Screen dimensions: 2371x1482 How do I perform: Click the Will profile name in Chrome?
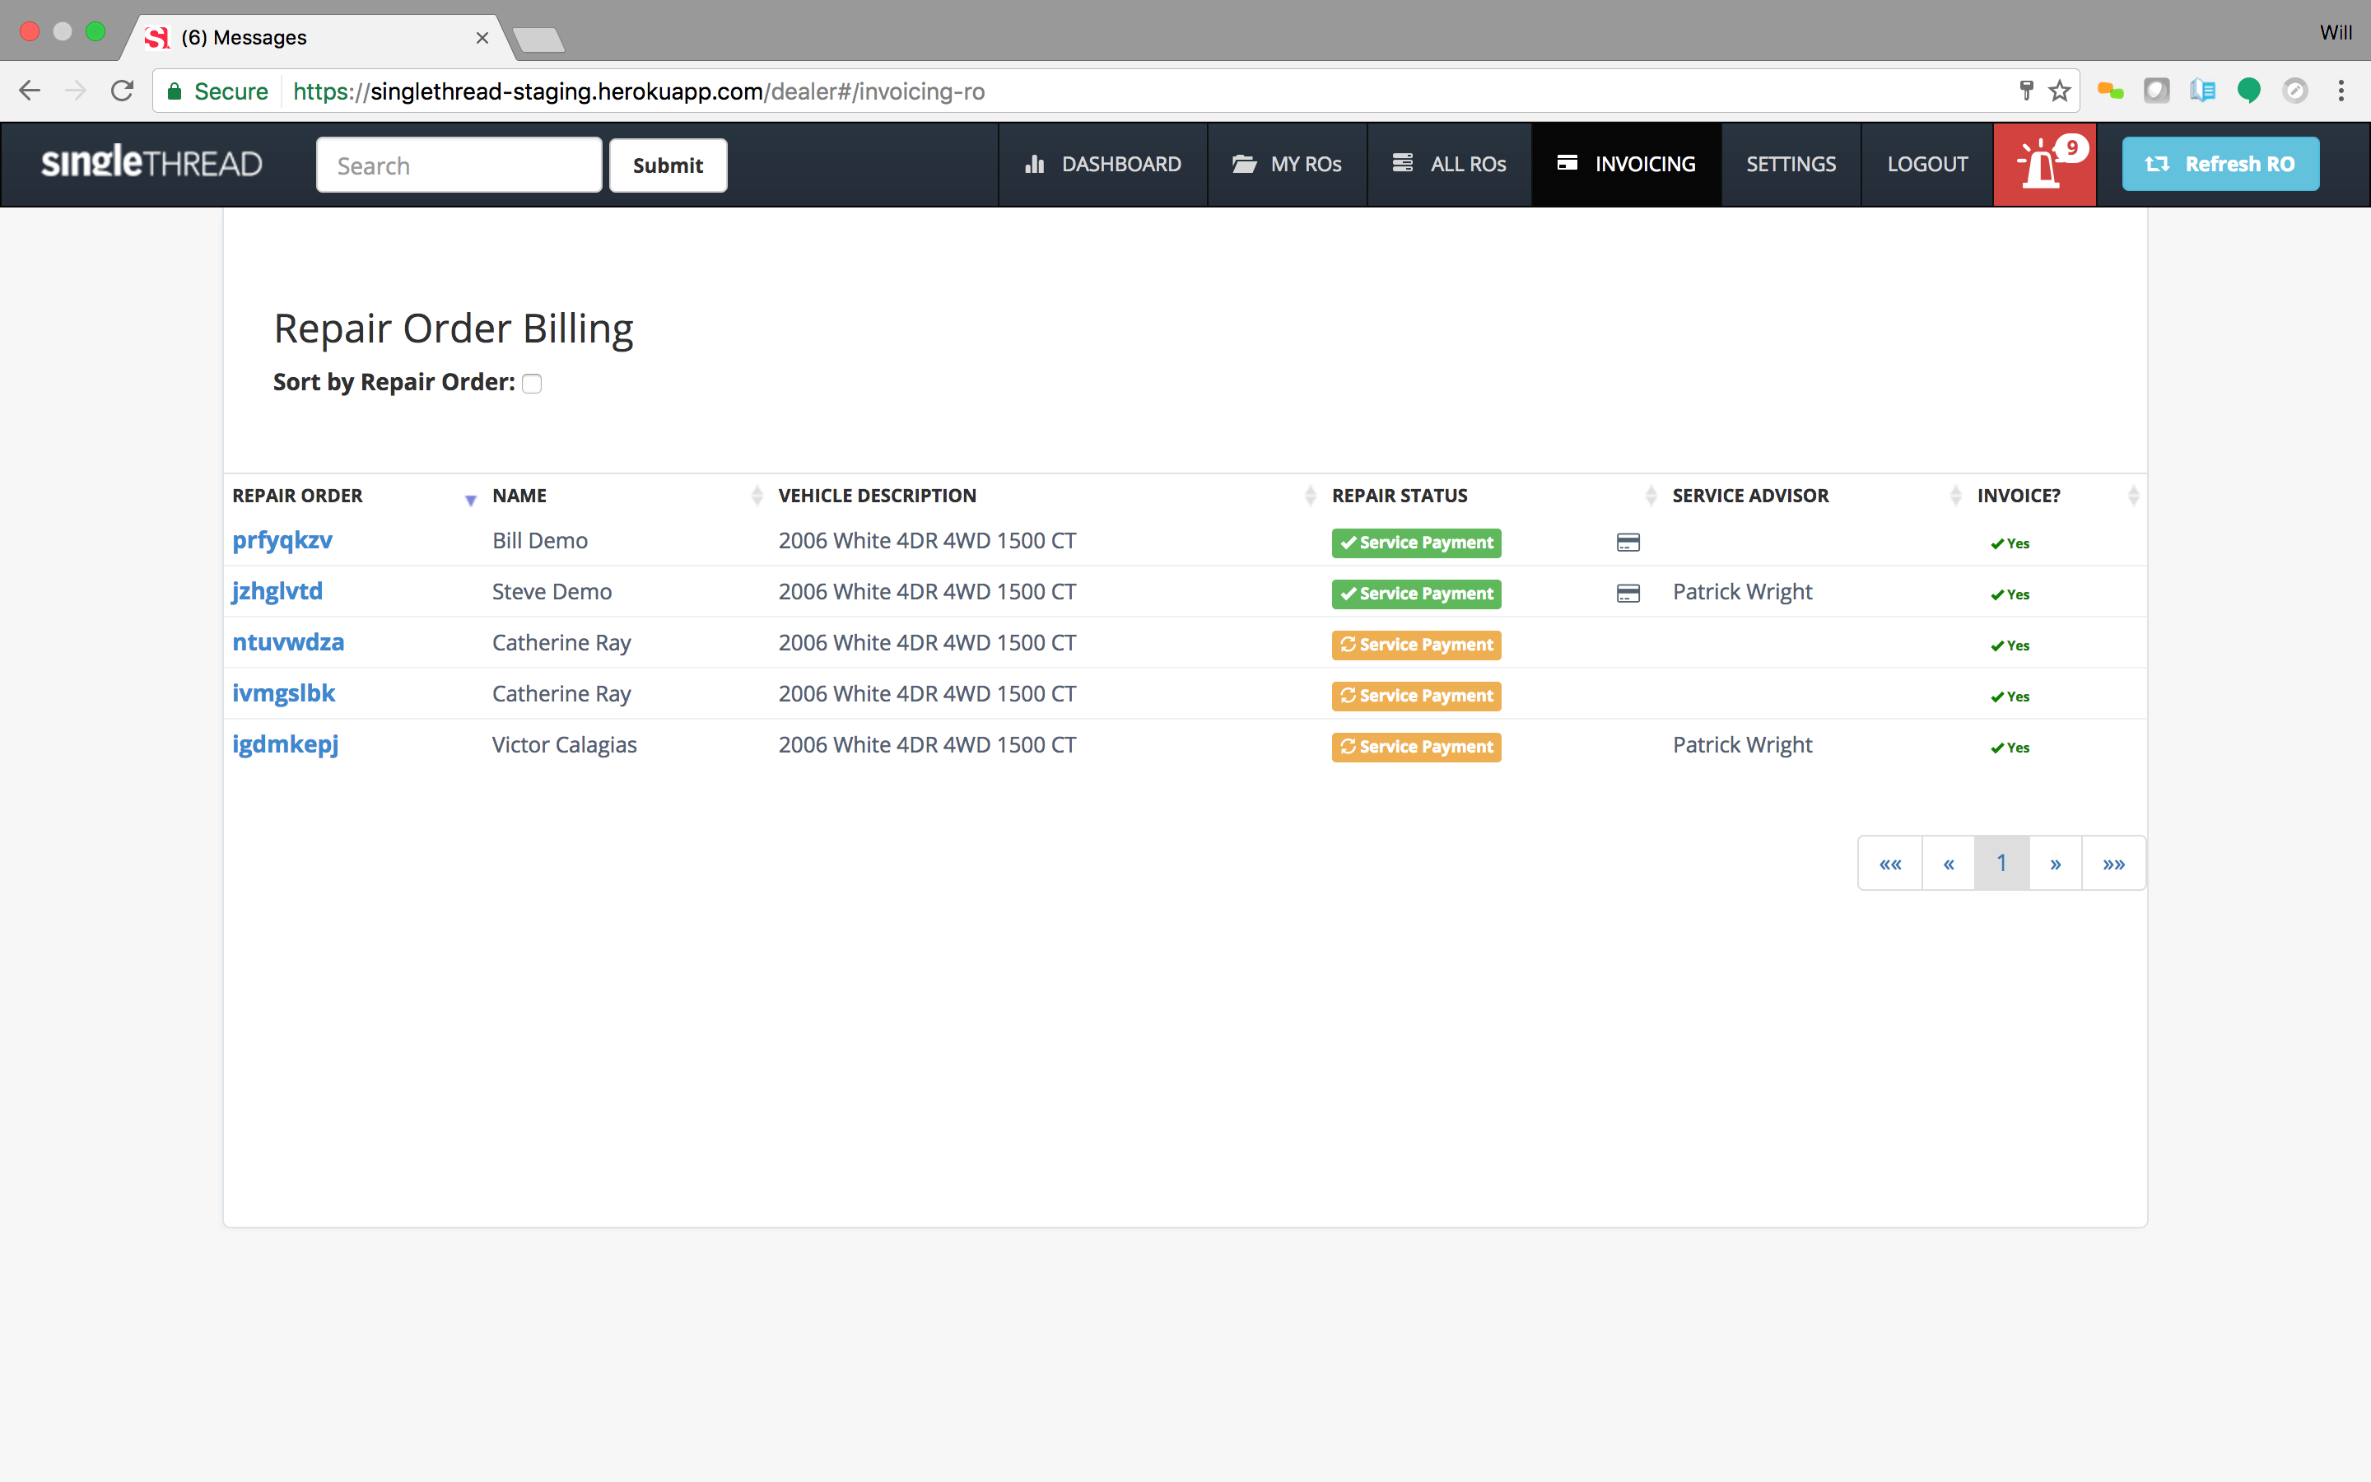coord(2336,32)
